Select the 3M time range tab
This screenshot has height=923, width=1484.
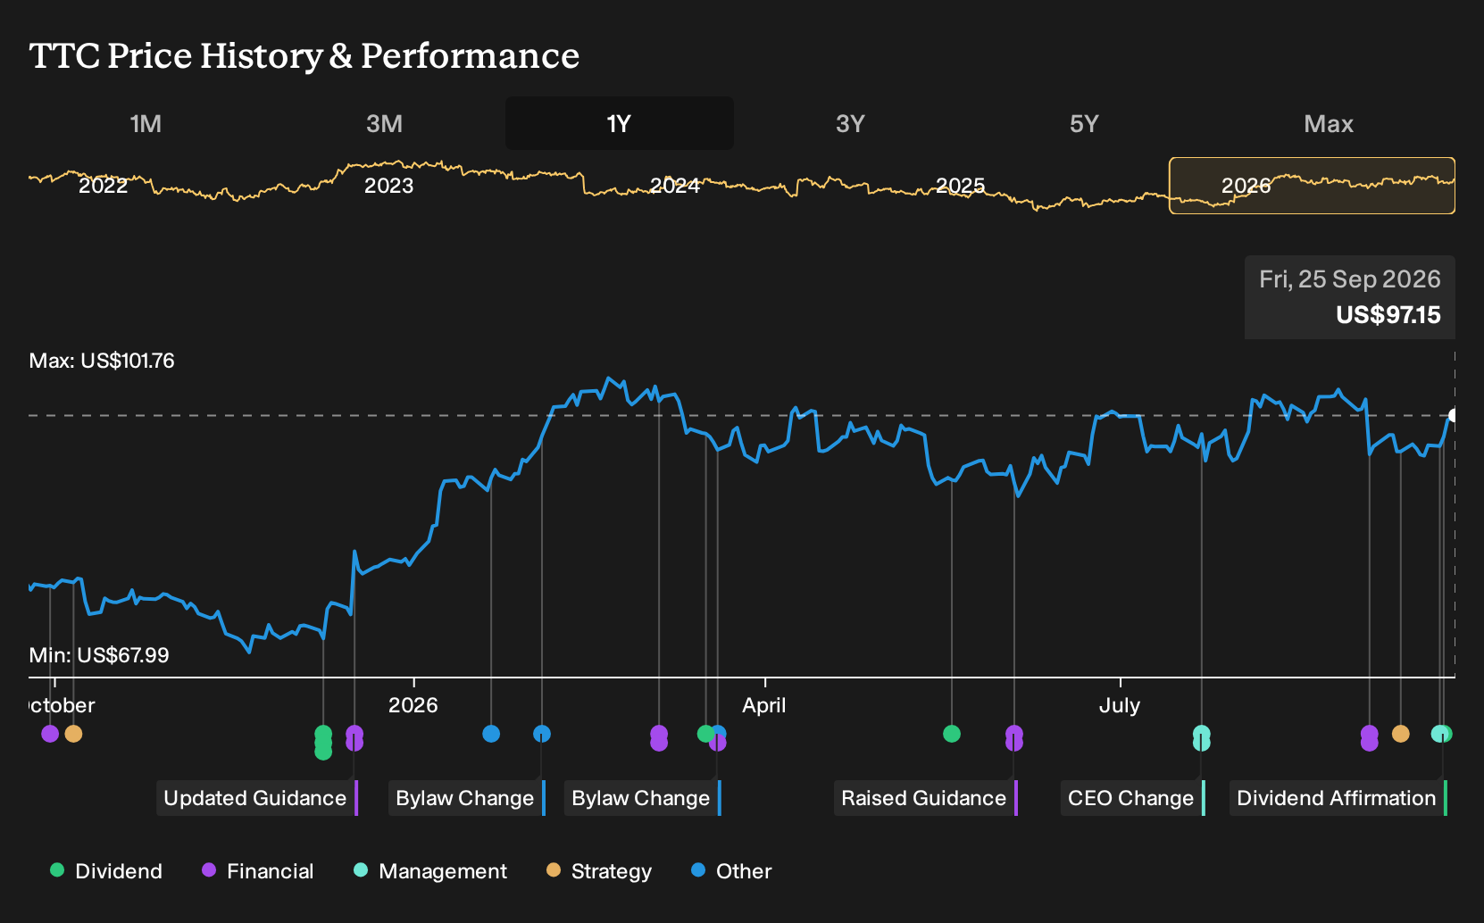(384, 123)
